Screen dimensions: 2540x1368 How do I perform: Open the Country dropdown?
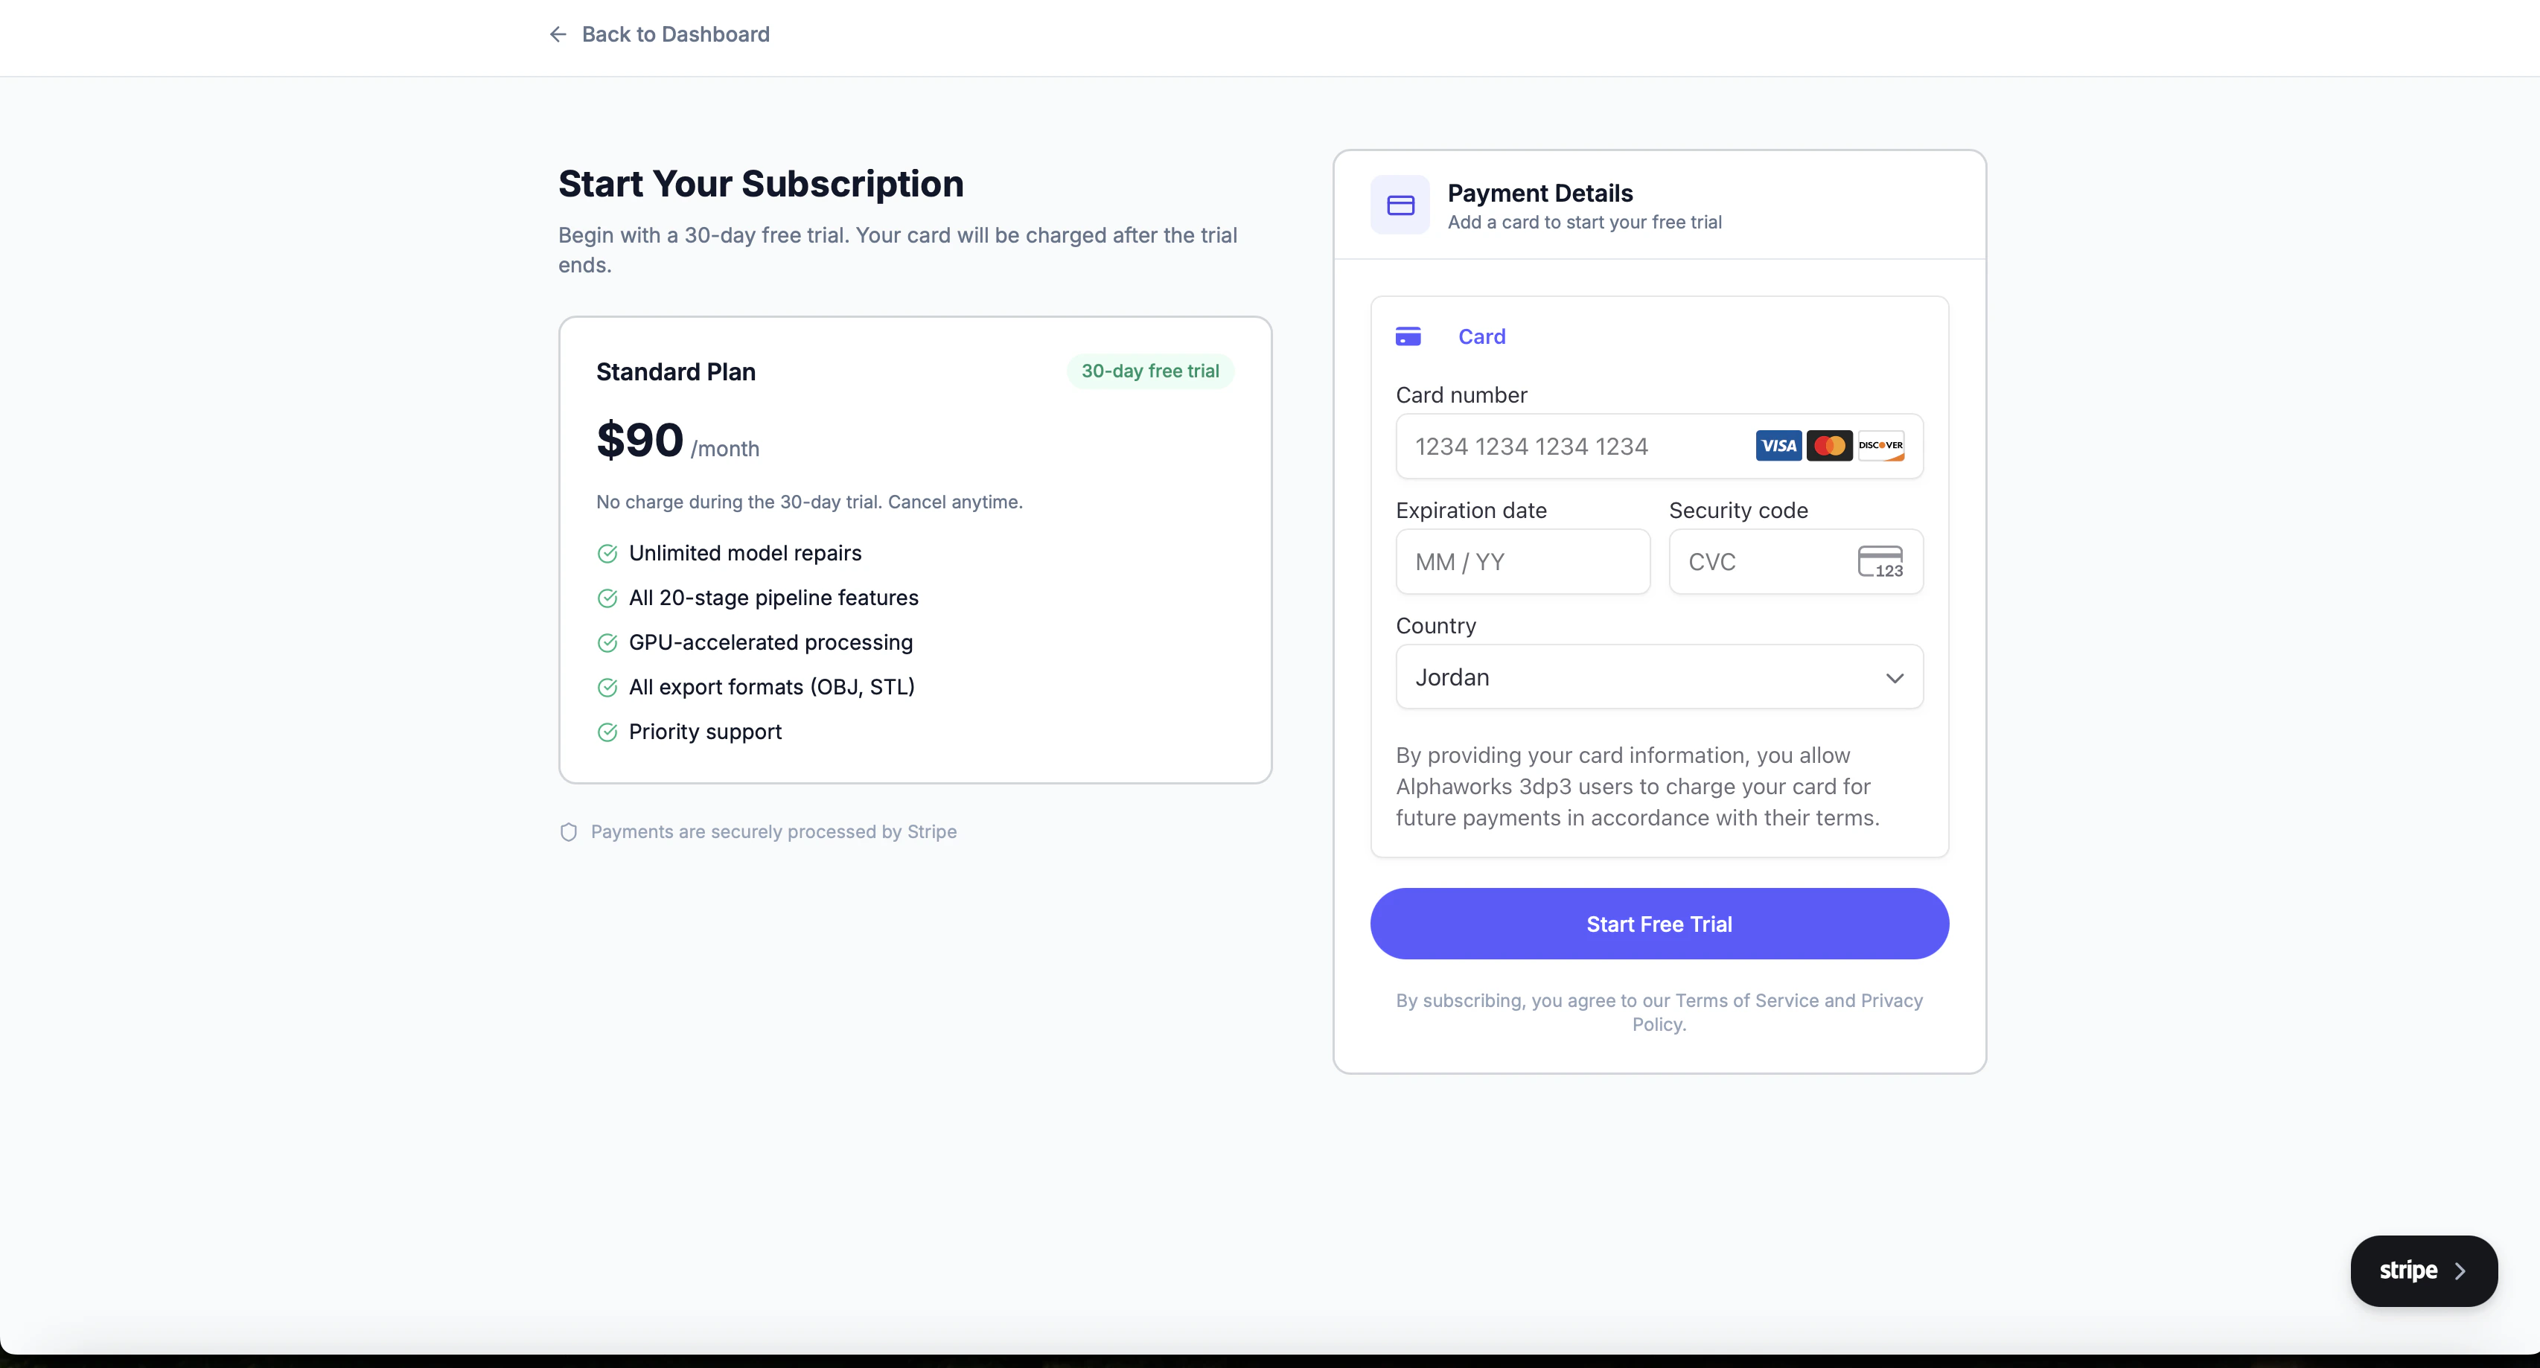click(1658, 677)
